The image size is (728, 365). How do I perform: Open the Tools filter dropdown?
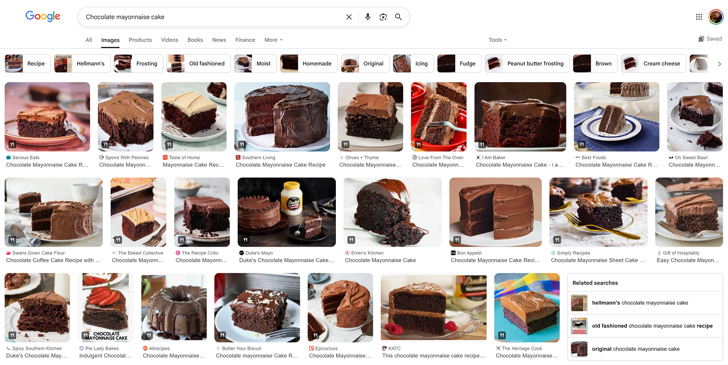coord(498,40)
